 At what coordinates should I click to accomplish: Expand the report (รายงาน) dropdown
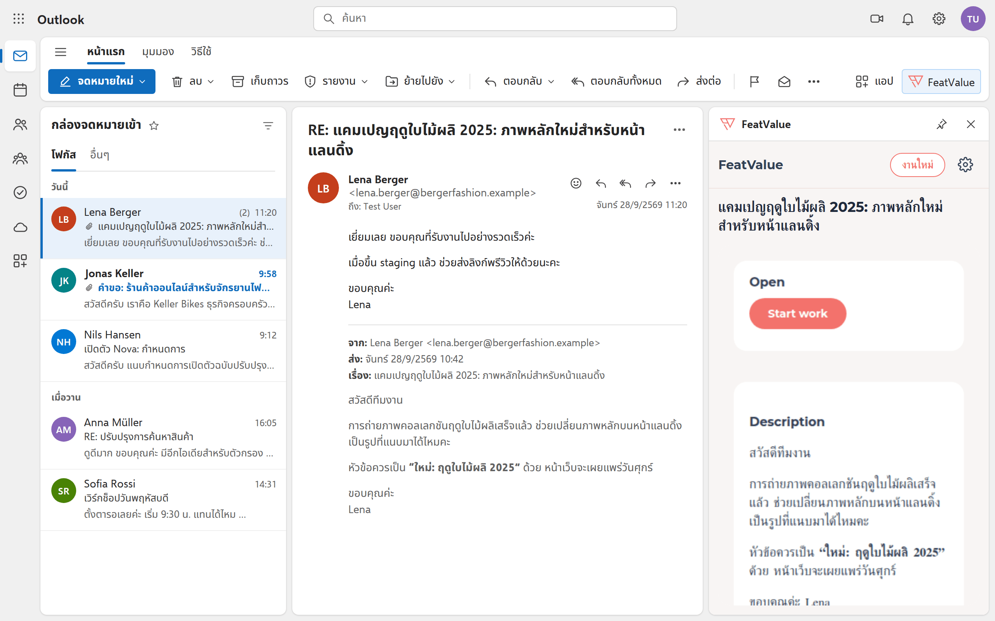[365, 82]
